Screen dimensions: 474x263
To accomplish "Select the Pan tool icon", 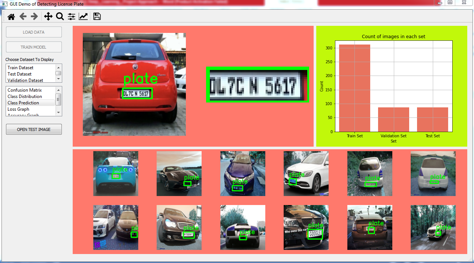I will coord(48,16).
